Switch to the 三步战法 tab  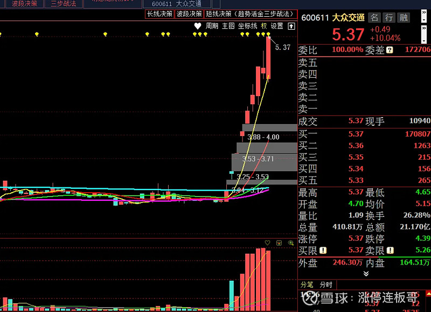[64, 4]
